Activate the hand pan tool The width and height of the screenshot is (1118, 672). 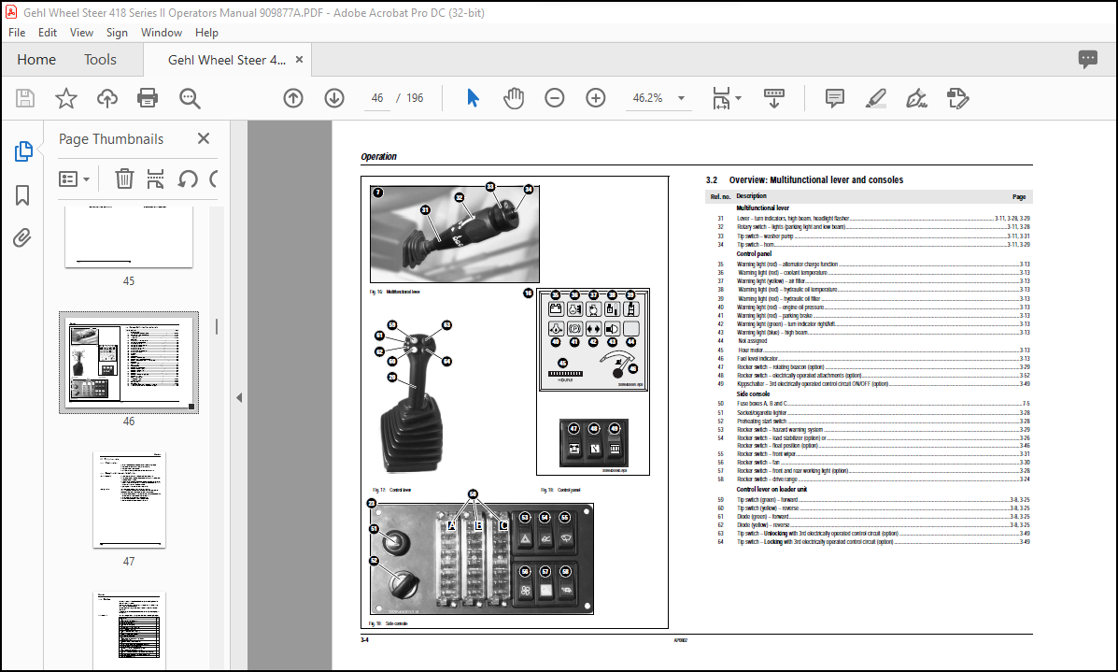point(514,98)
